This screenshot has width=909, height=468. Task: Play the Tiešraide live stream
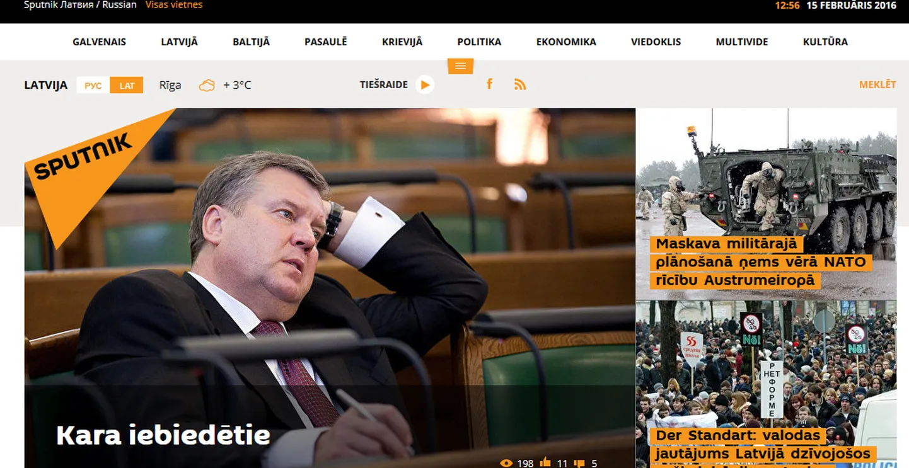[425, 84]
